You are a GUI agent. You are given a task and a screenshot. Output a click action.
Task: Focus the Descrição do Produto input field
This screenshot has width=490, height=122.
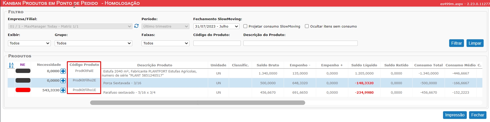[300, 43]
